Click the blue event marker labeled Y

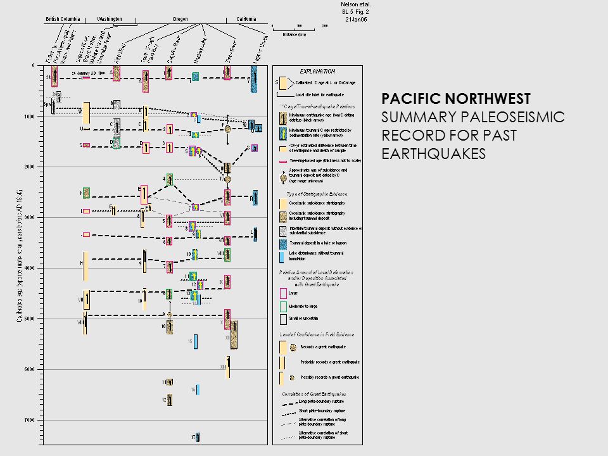[254, 79]
